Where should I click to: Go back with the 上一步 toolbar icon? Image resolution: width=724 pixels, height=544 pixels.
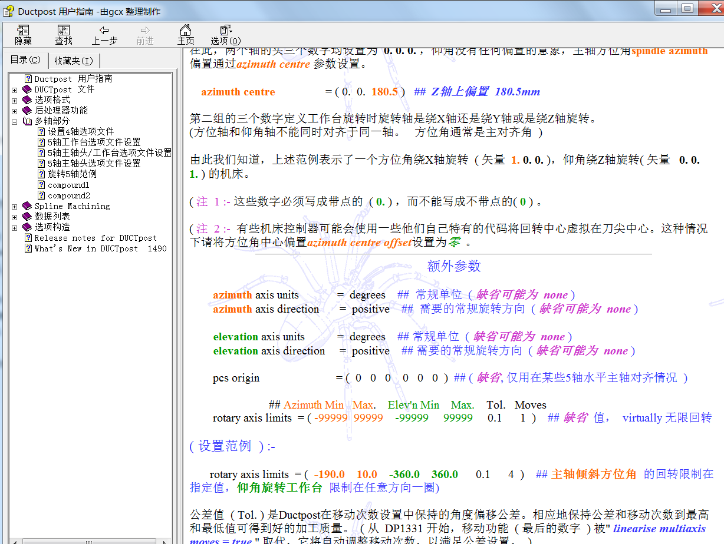pyautogui.click(x=104, y=35)
